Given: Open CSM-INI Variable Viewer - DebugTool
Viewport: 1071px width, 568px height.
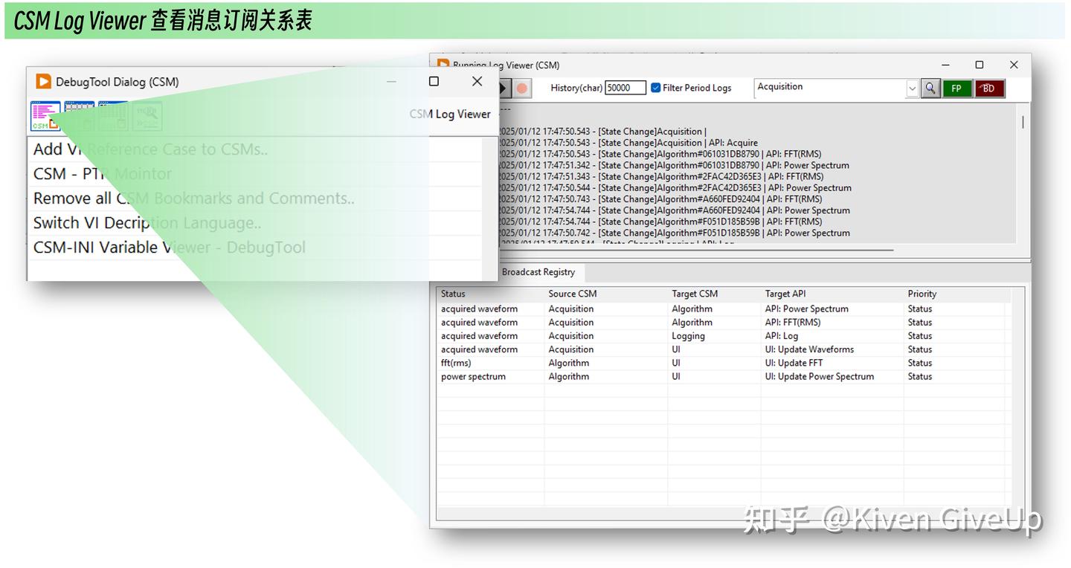Looking at the screenshot, I should [x=169, y=247].
